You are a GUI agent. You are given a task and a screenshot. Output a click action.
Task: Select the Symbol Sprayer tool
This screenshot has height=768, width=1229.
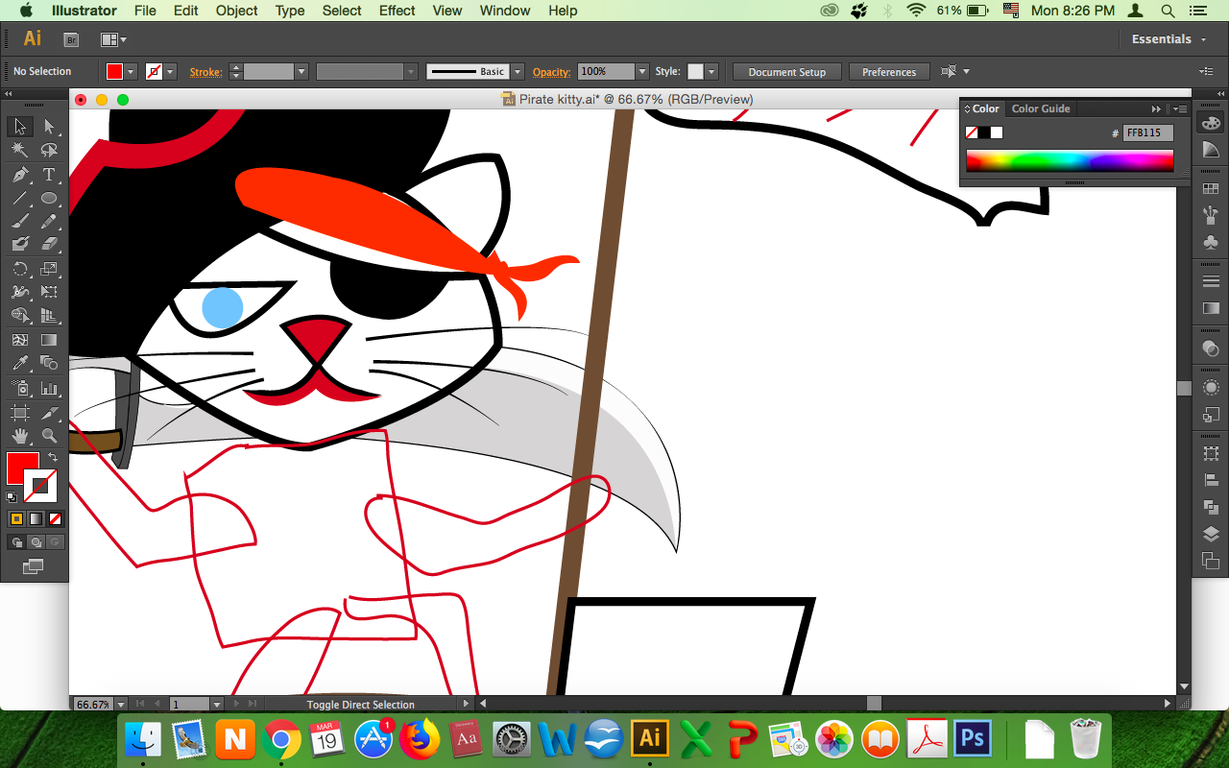tap(20, 389)
